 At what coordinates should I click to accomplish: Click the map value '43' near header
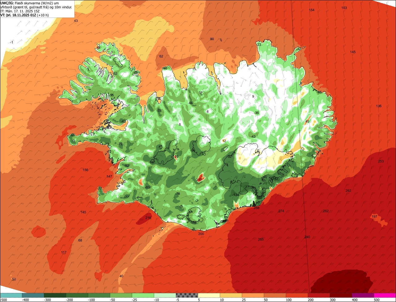tap(76, 21)
